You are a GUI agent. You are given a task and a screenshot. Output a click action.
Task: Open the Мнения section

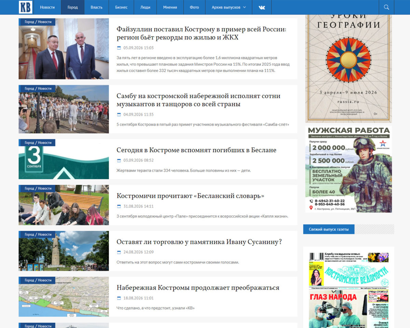coord(170,7)
